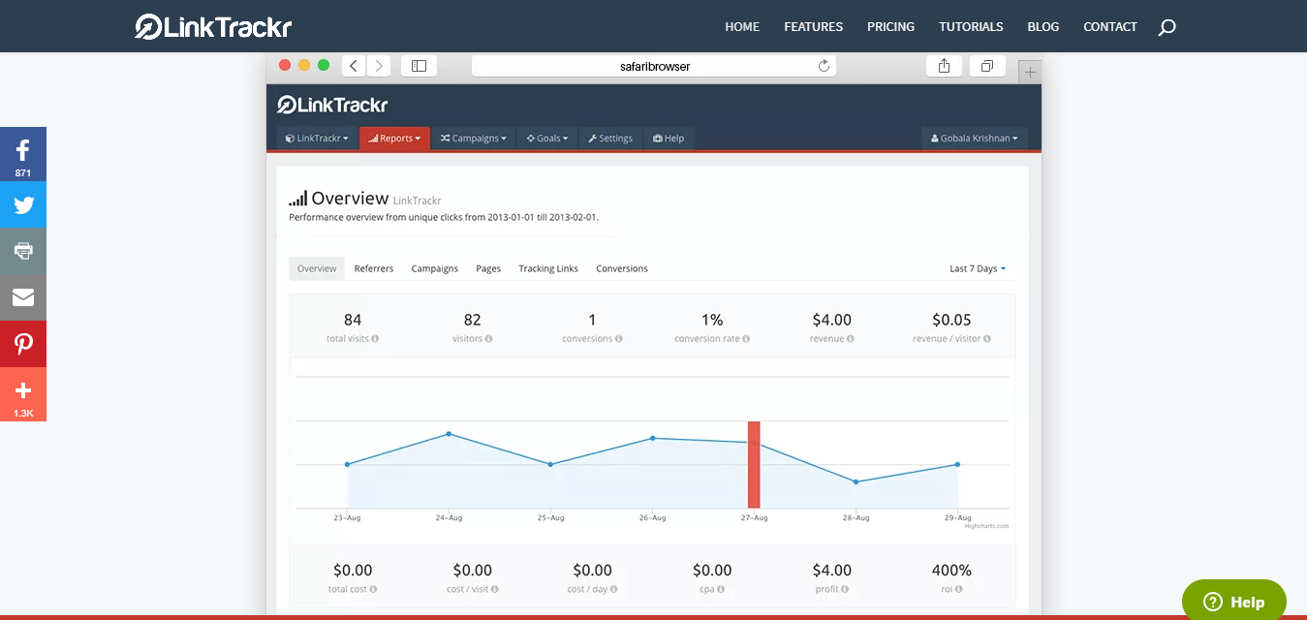Select the Overview tab

(317, 268)
